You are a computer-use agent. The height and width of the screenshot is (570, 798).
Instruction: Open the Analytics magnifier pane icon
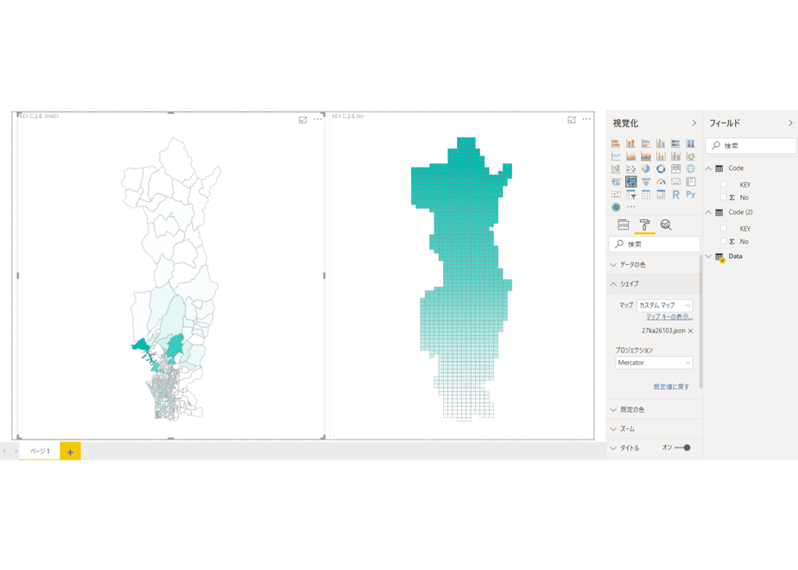[666, 225]
